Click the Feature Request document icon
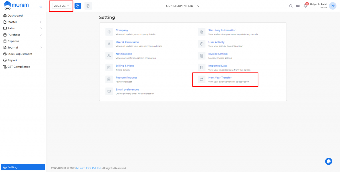340x172 pixels. point(109,79)
